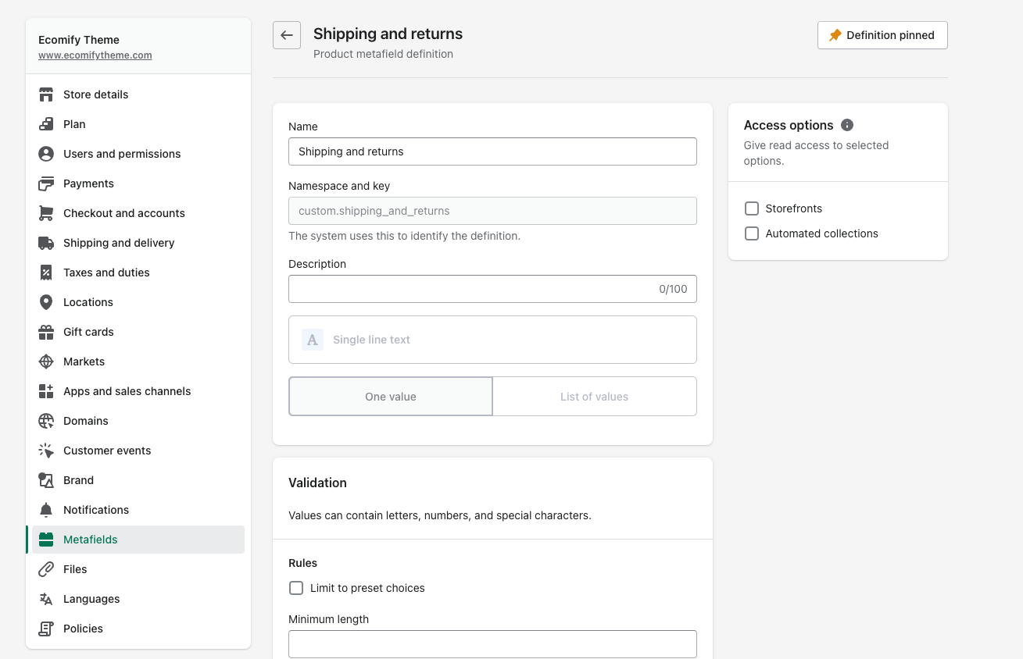Click the Ecomify Theme store name

pyautogui.click(x=79, y=40)
